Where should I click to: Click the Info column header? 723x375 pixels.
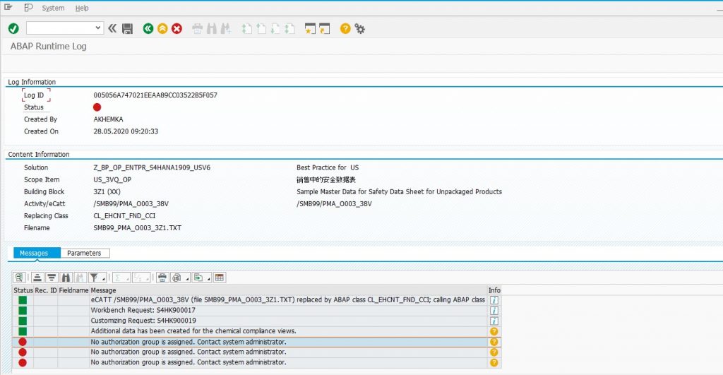[494, 290]
